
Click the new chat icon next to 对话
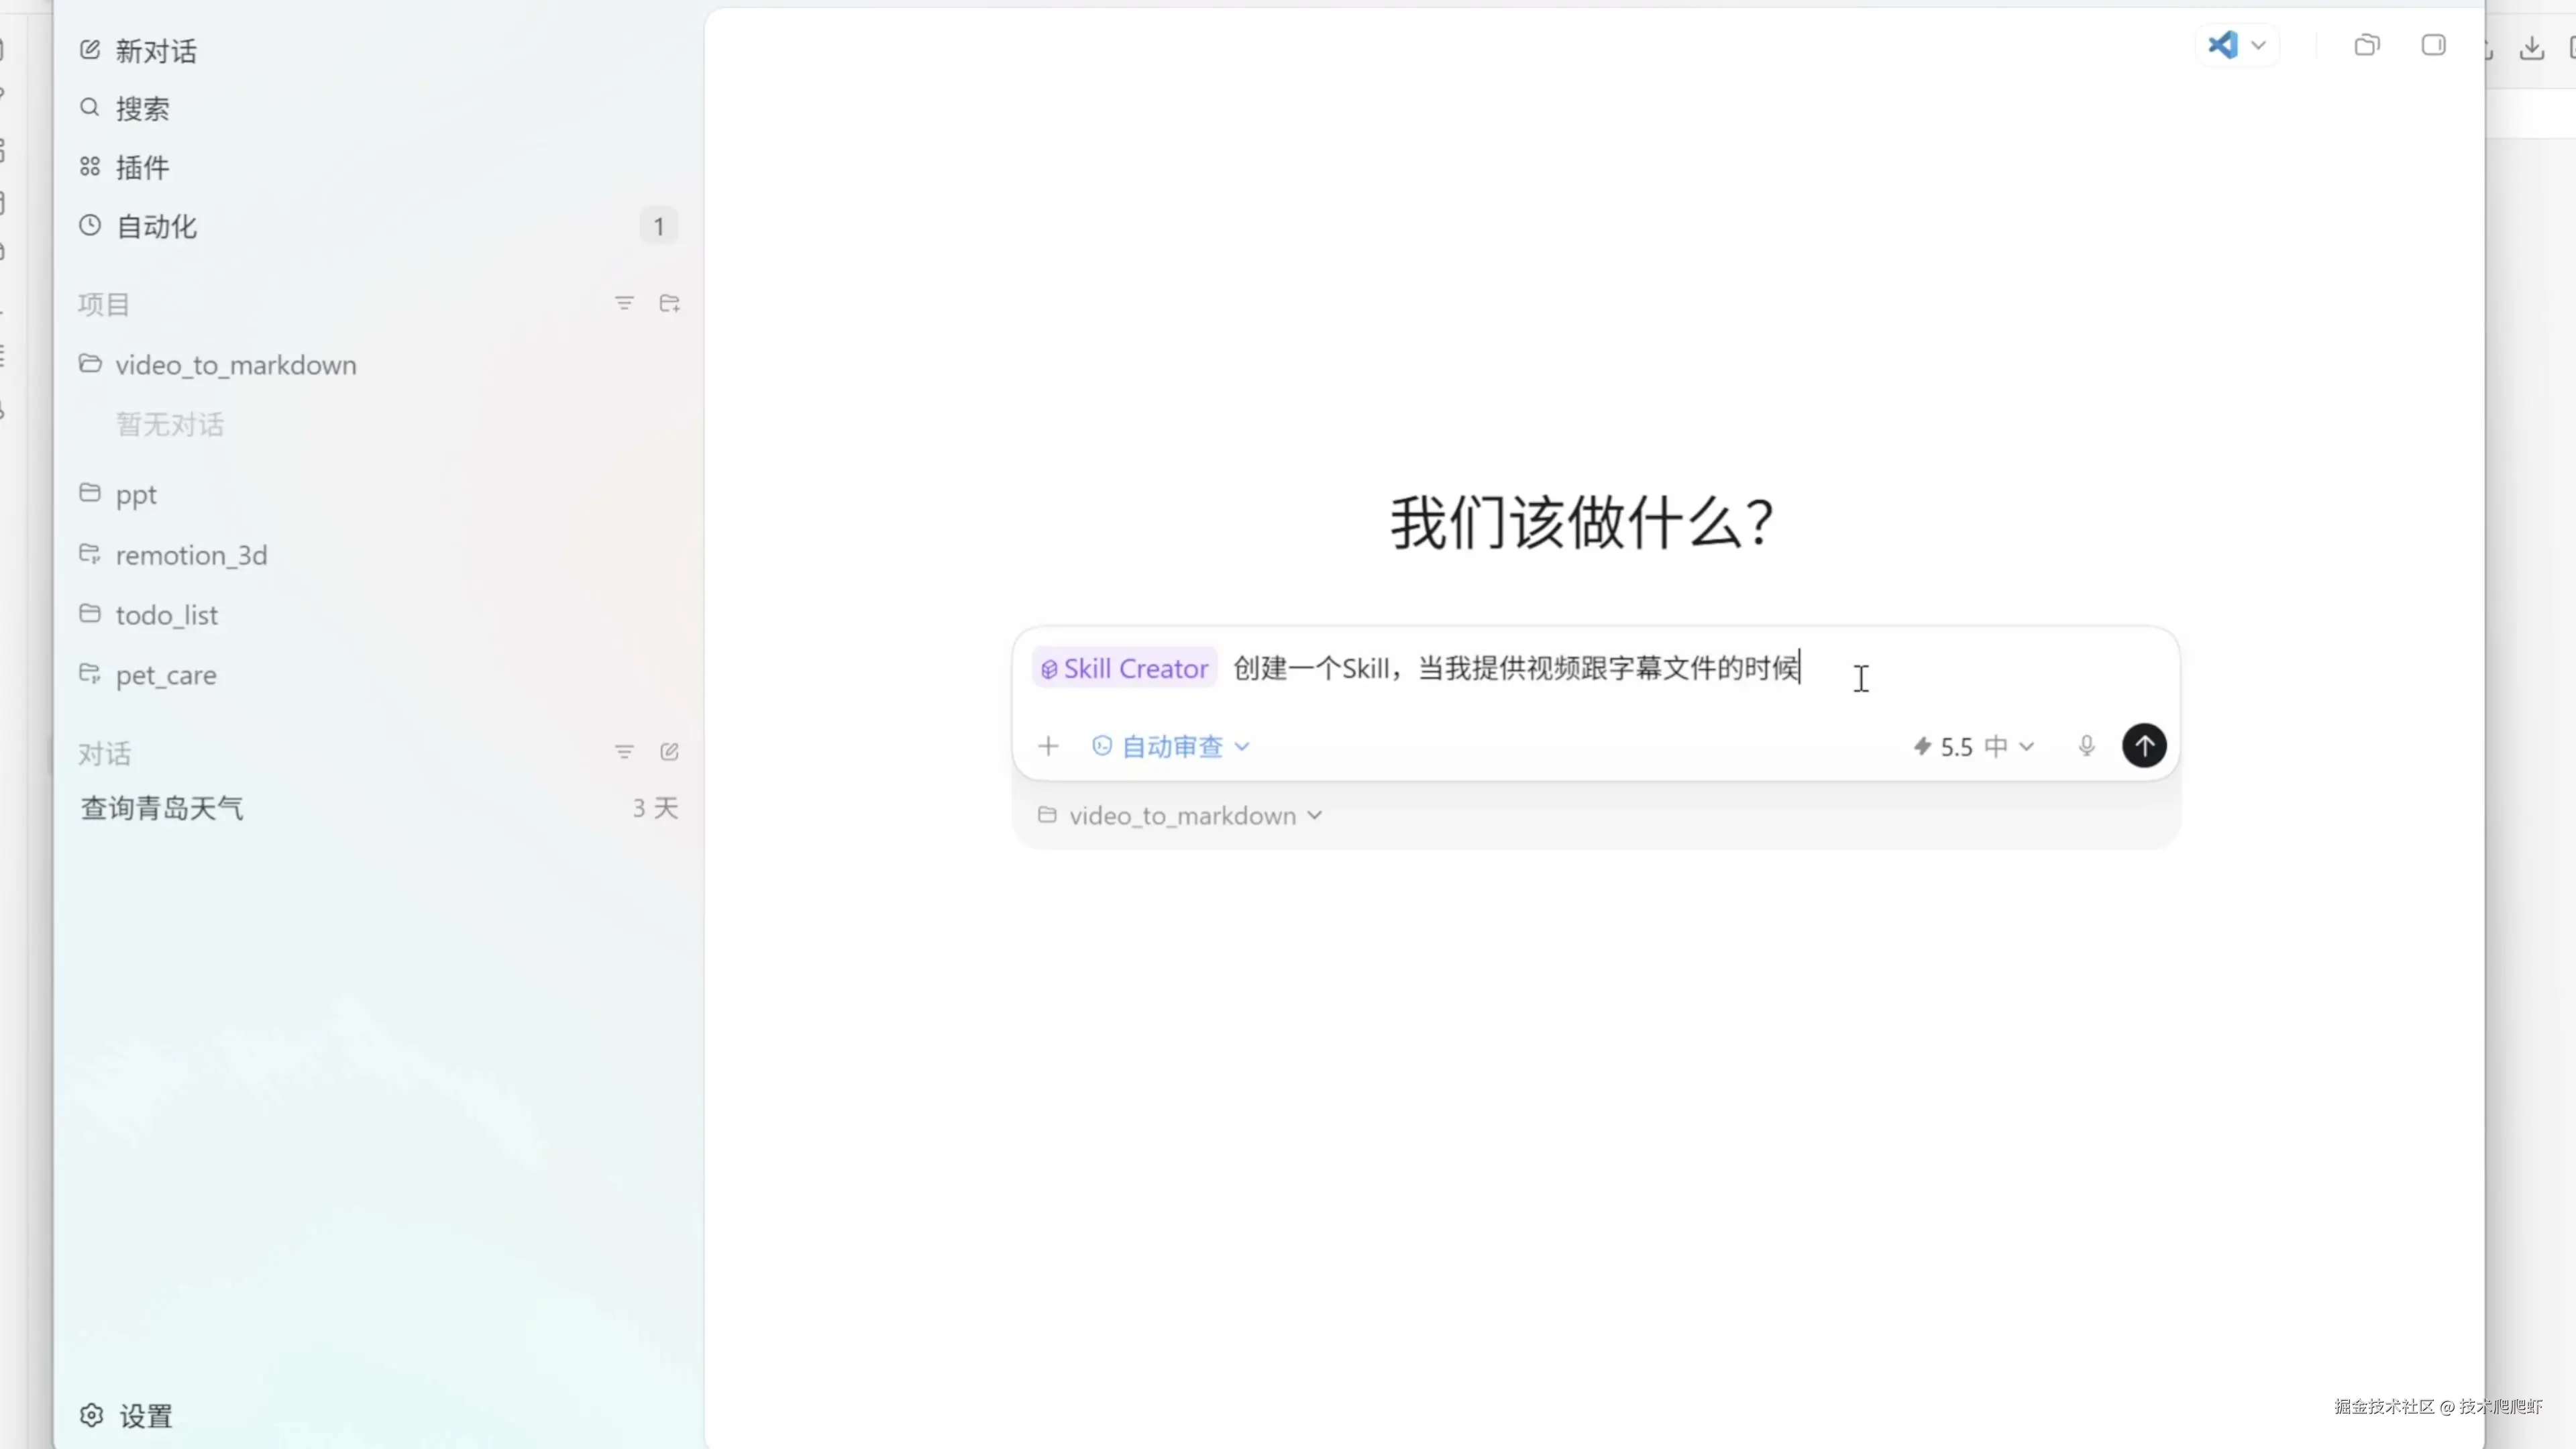[669, 752]
